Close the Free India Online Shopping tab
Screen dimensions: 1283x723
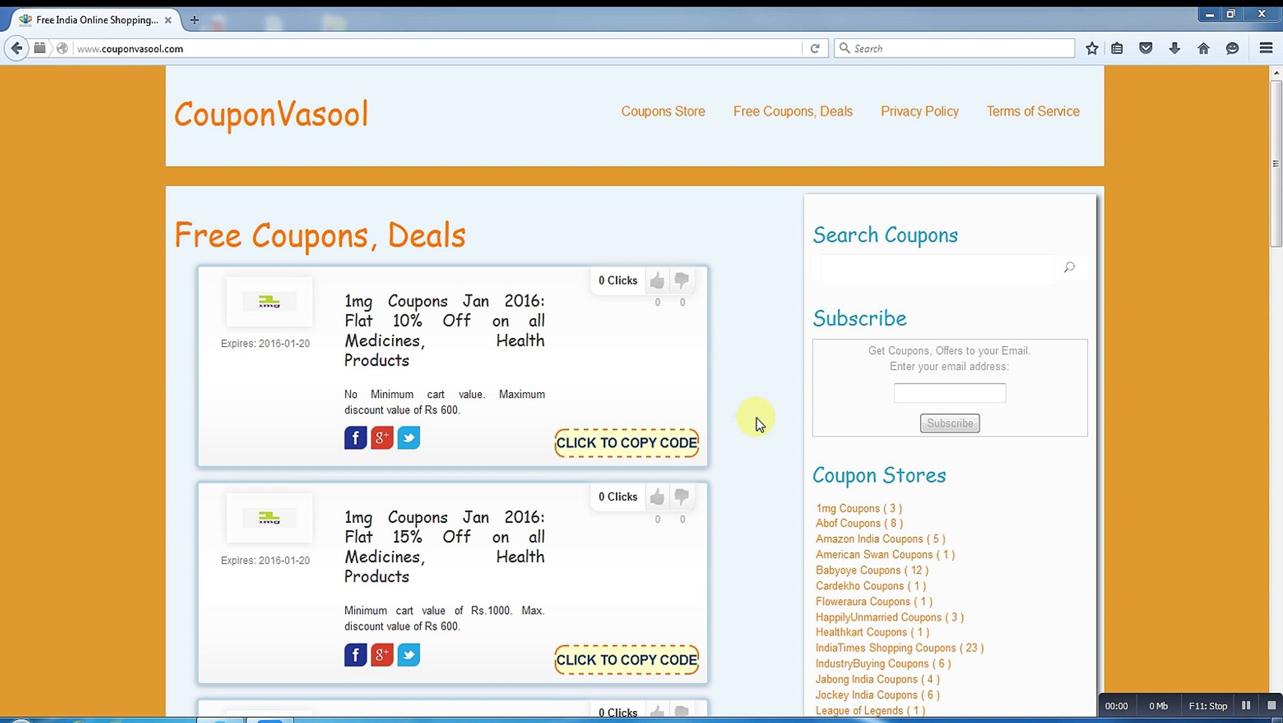click(168, 20)
